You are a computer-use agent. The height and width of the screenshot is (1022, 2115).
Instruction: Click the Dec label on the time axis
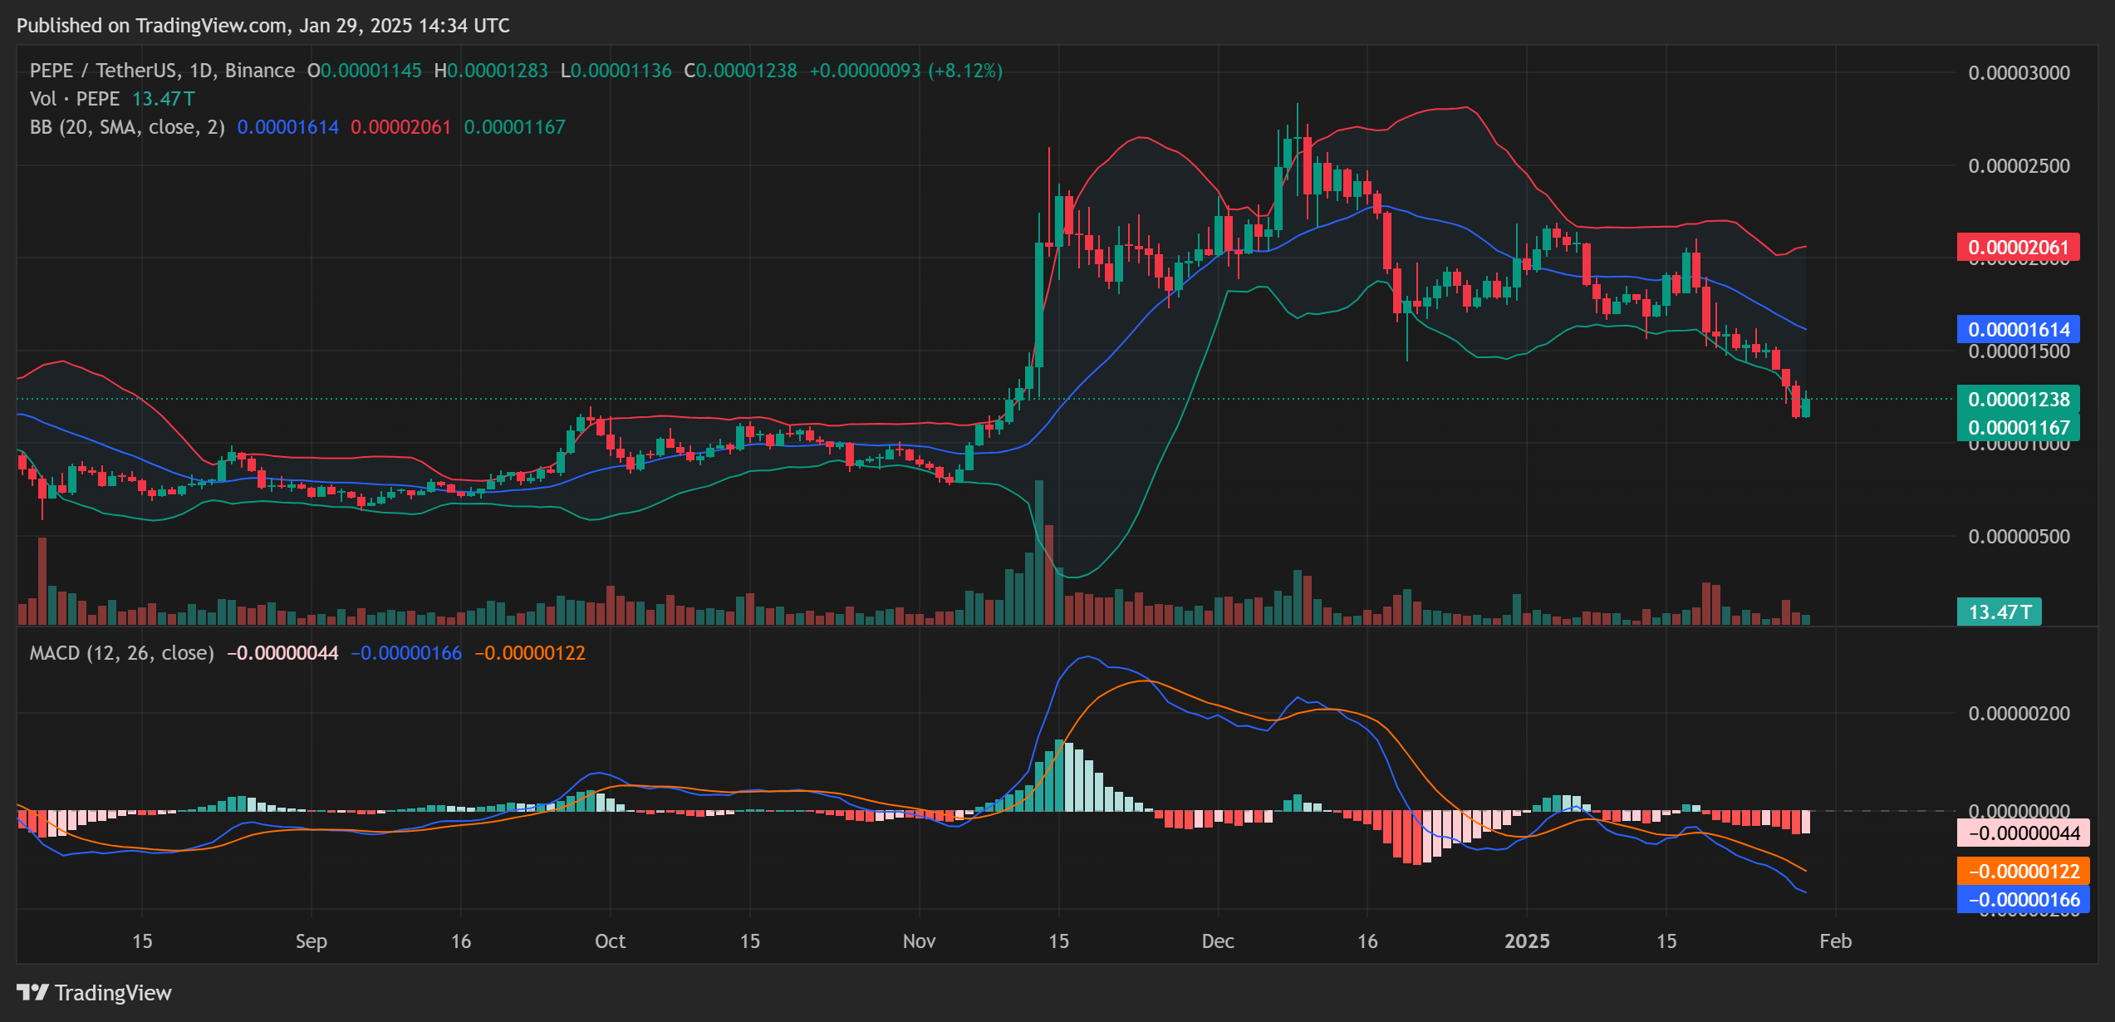[x=1219, y=941]
